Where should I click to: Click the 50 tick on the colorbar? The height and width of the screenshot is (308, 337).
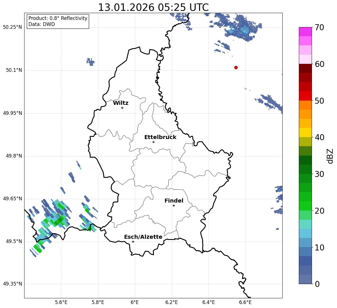tap(319, 101)
